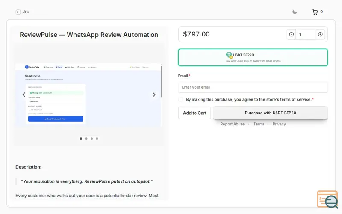Open the Terms link
This screenshot has width=342, height=214.
[x=259, y=124]
